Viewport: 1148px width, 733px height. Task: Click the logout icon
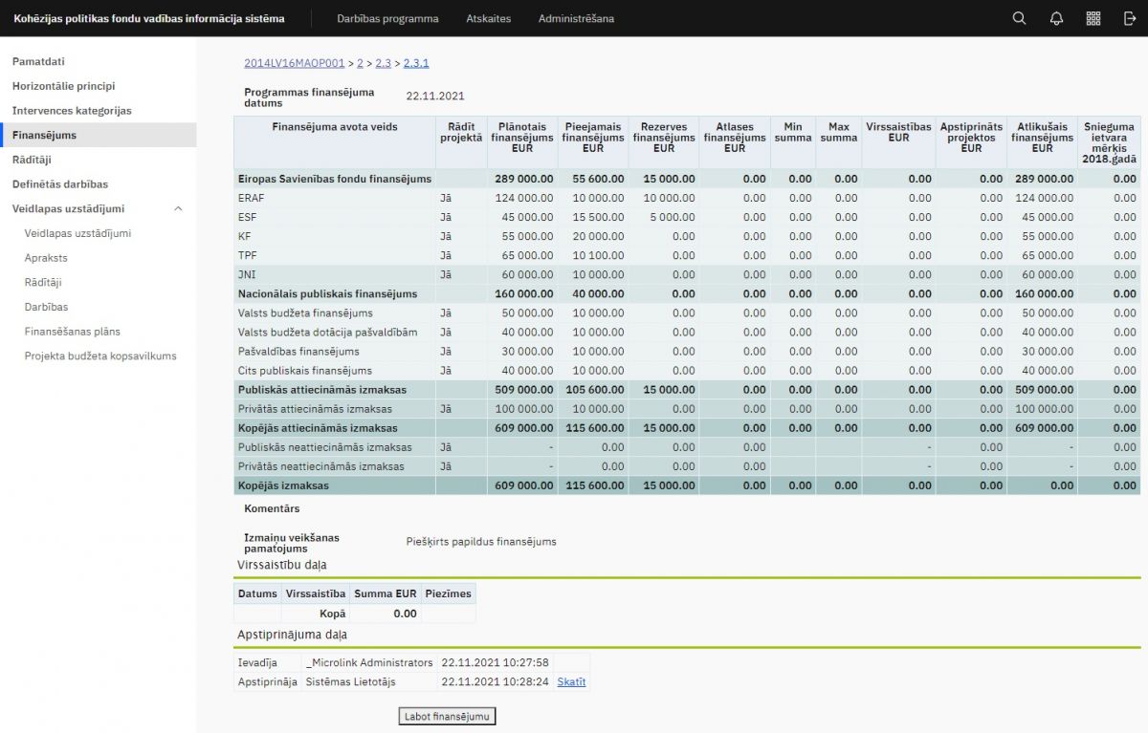click(1130, 18)
